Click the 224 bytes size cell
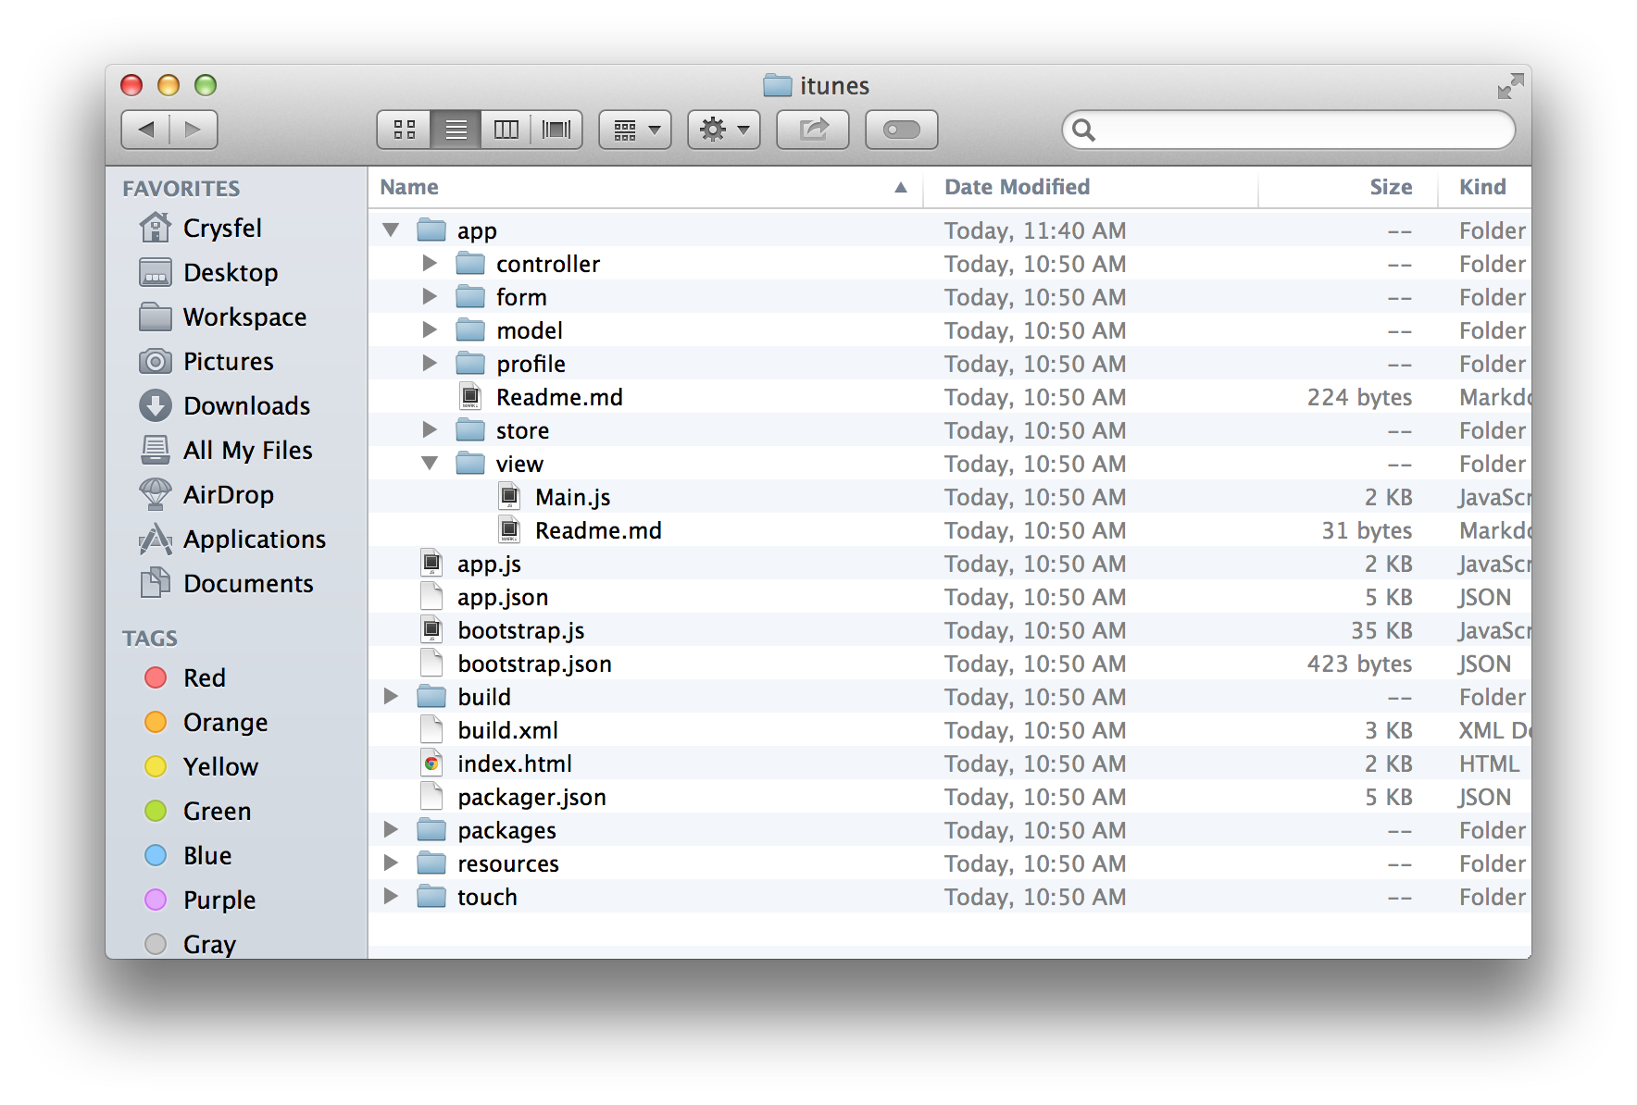Screen dimensions: 1637x1105 [x=1359, y=397]
